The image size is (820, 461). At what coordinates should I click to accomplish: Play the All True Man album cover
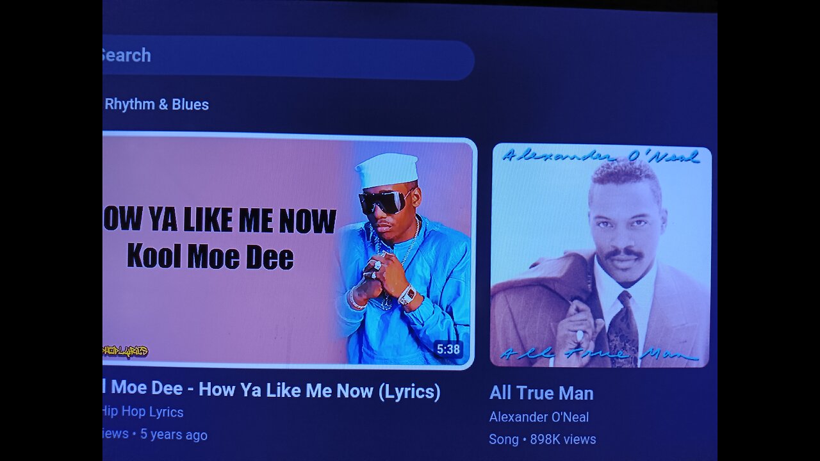click(x=600, y=256)
